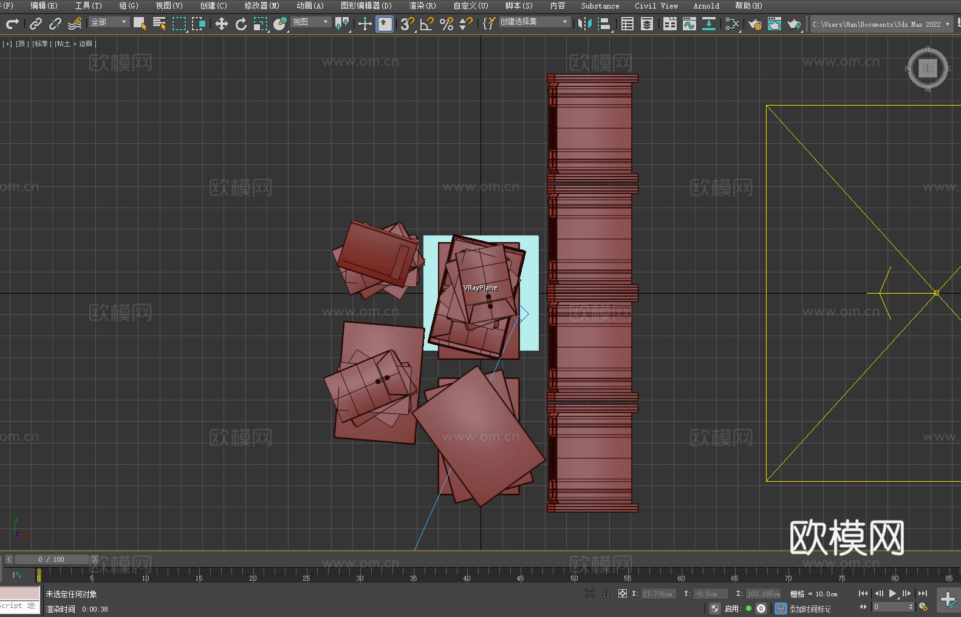Click the Align tool icon
Viewport: 961px width, 617px height.
(604, 24)
